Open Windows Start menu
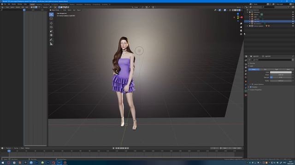This screenshot has height=165, width=295. click(3, 163)
